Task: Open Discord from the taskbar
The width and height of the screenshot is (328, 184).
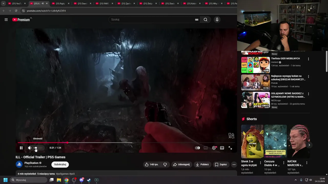Action: (81, 180)
